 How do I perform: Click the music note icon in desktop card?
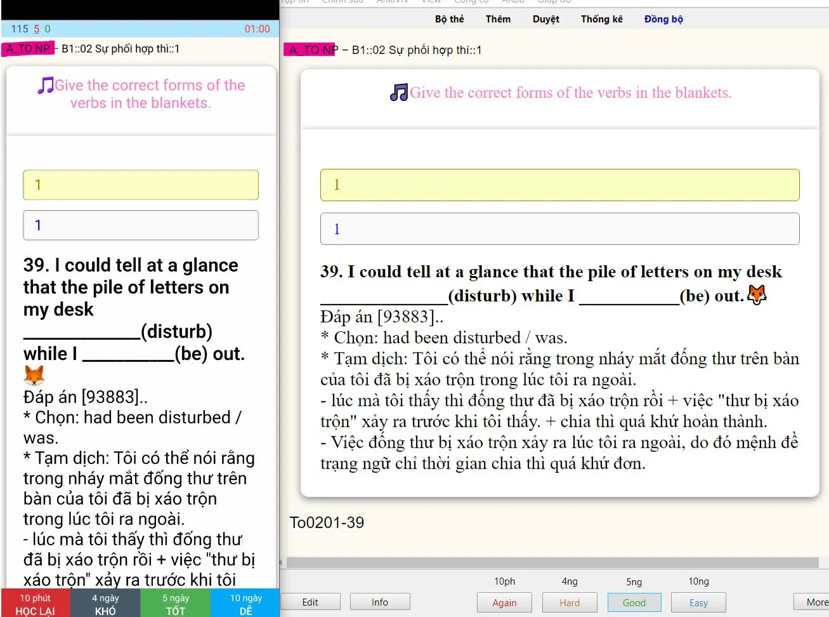point(398,93)
